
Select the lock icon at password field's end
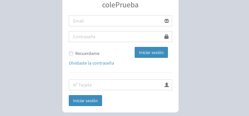click(x=166, y=37)
